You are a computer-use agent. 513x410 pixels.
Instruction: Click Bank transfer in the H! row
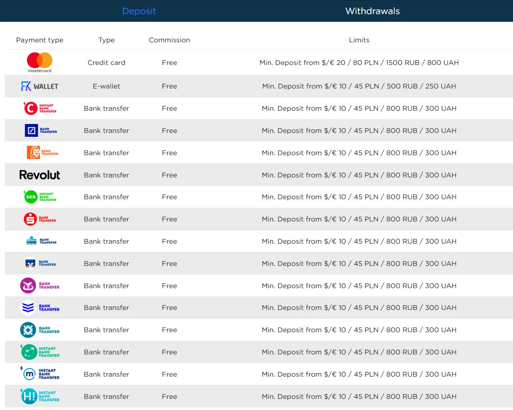pos(106,396)
